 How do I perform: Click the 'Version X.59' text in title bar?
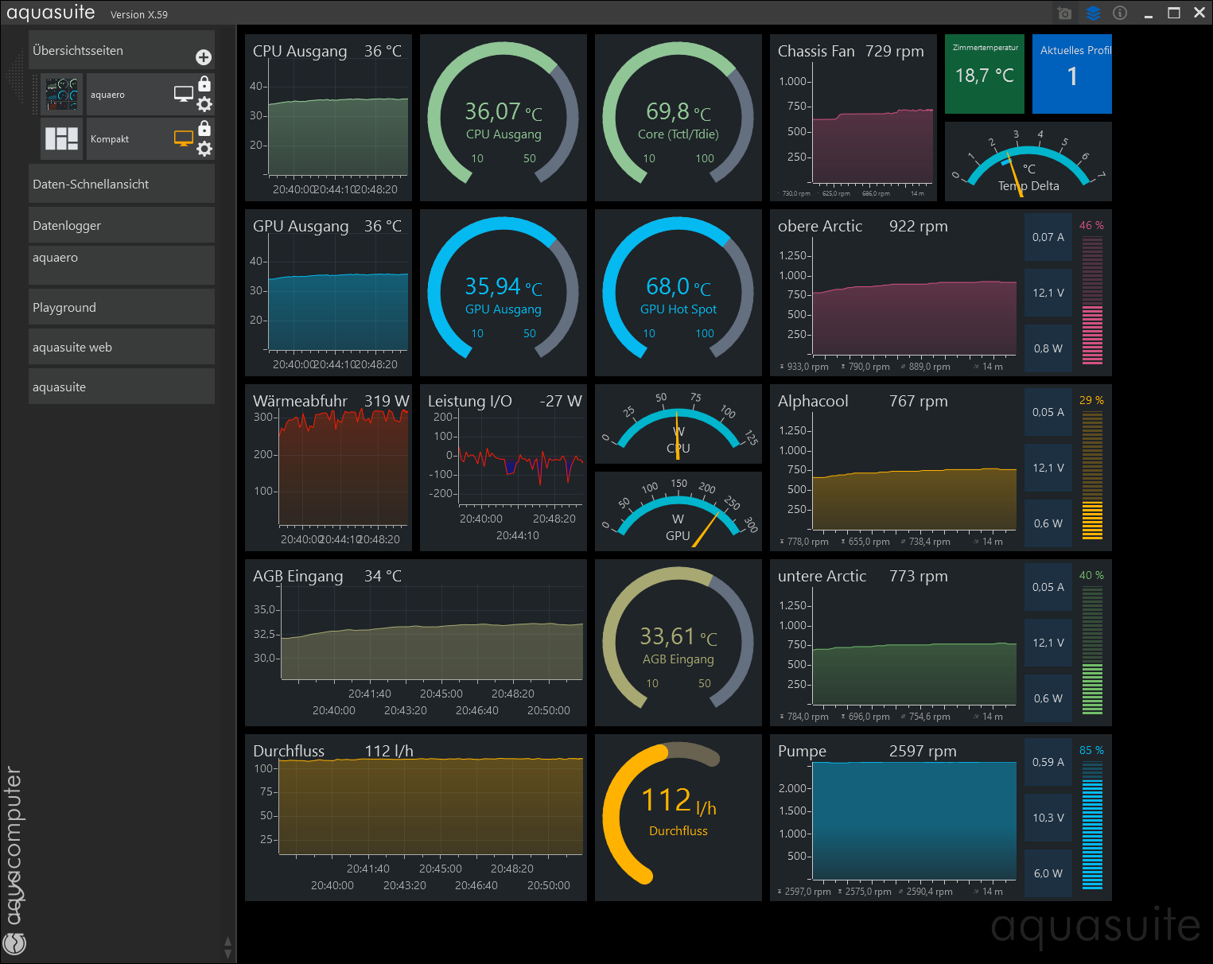[139, 14]
